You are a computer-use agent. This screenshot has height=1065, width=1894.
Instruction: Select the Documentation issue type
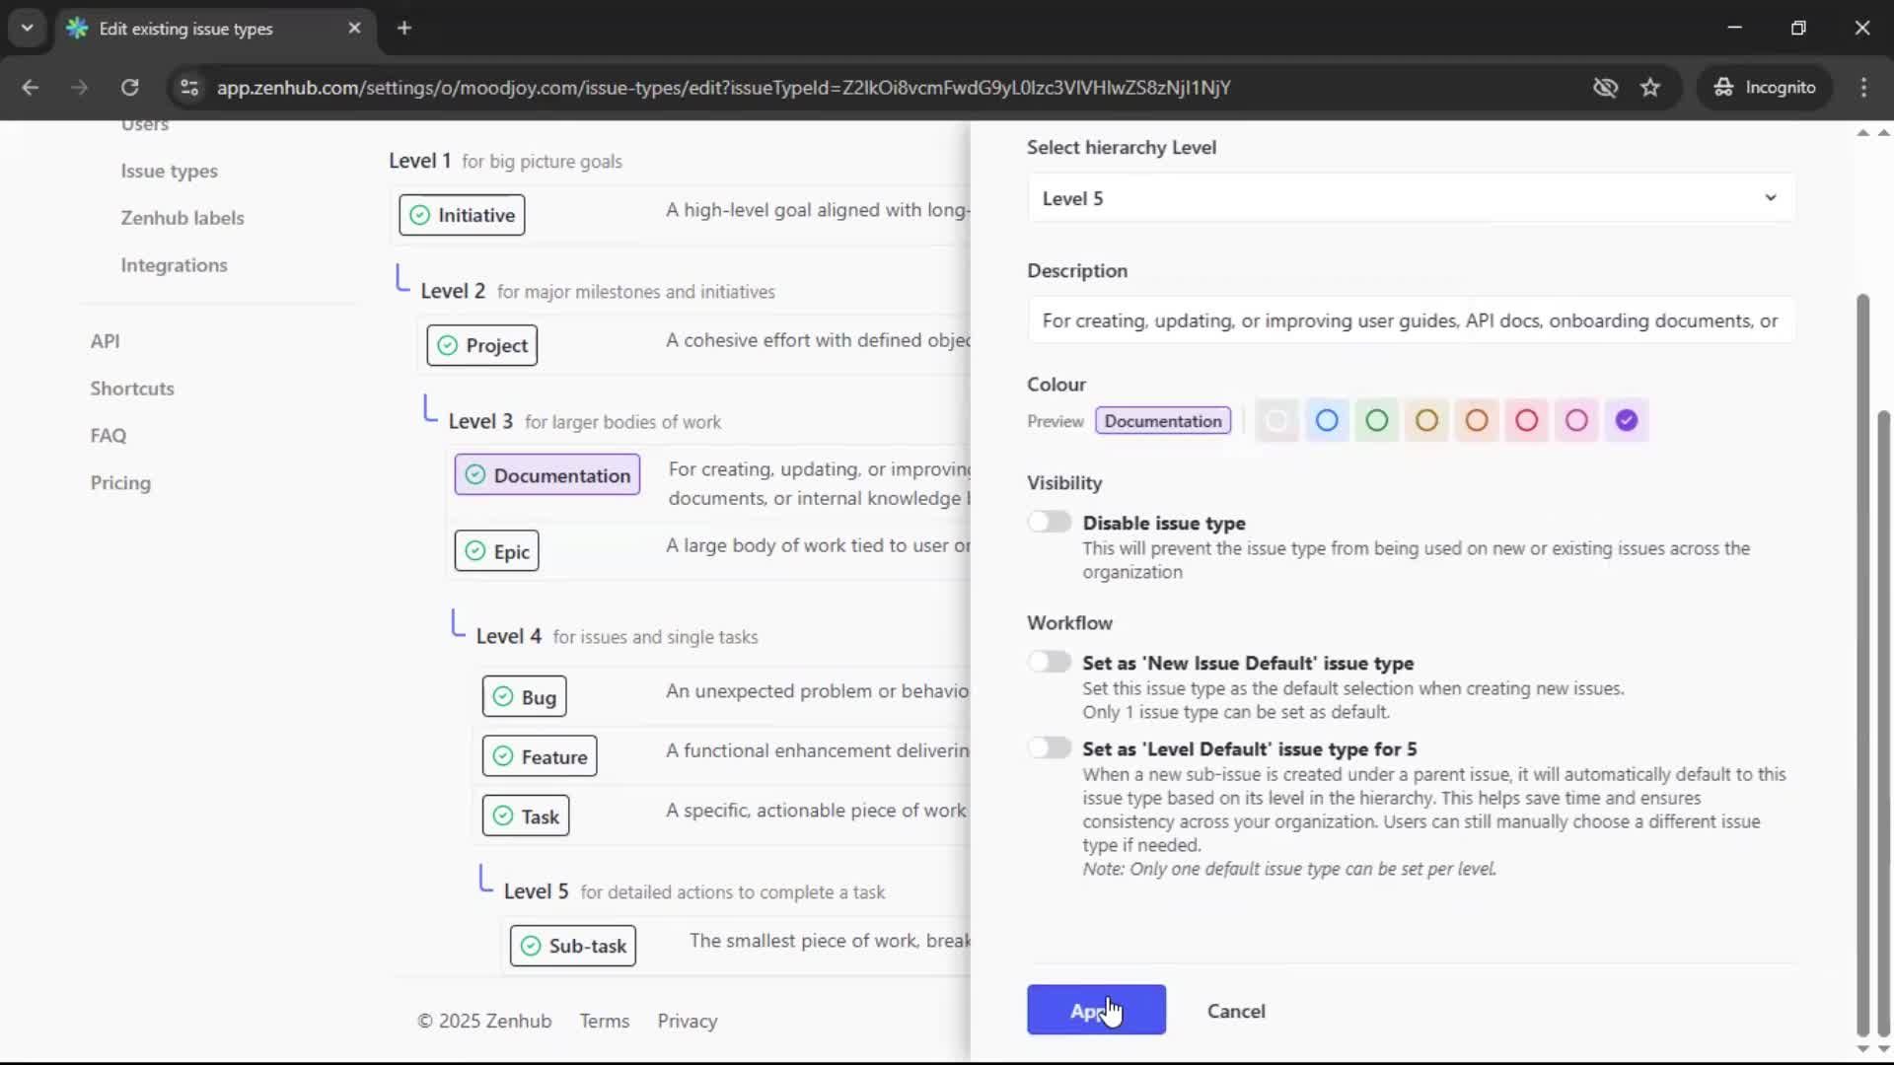[x=546, y=474]
